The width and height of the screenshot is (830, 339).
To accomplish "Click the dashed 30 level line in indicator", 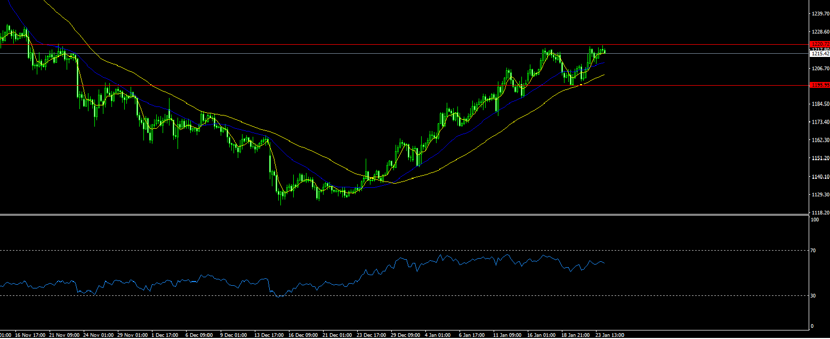I will (404, 295).
